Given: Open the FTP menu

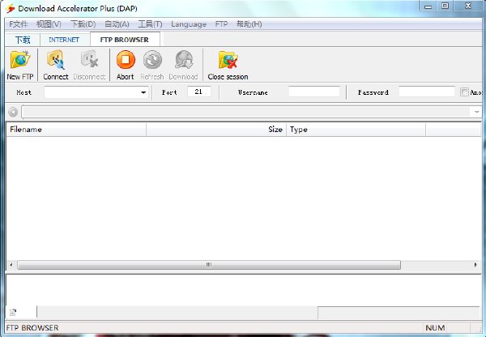Looking at the screenshot, I should tap(221, 24).
